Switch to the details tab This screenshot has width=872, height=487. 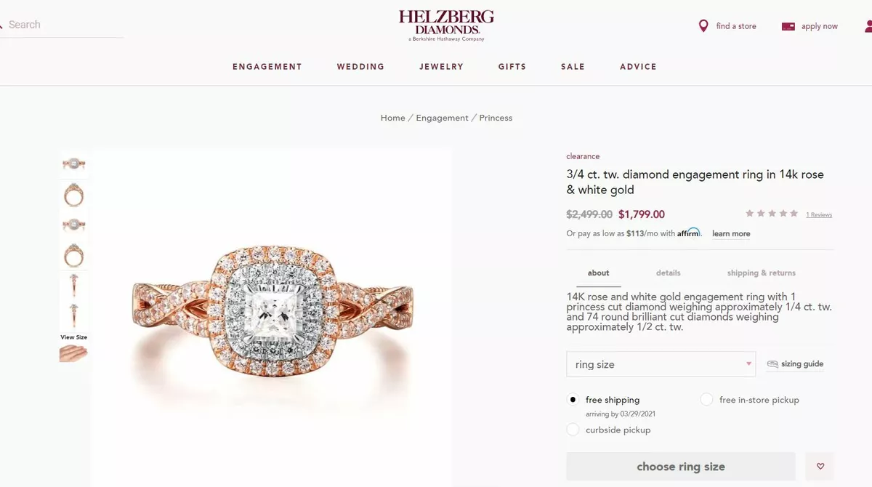pos(669,273)
